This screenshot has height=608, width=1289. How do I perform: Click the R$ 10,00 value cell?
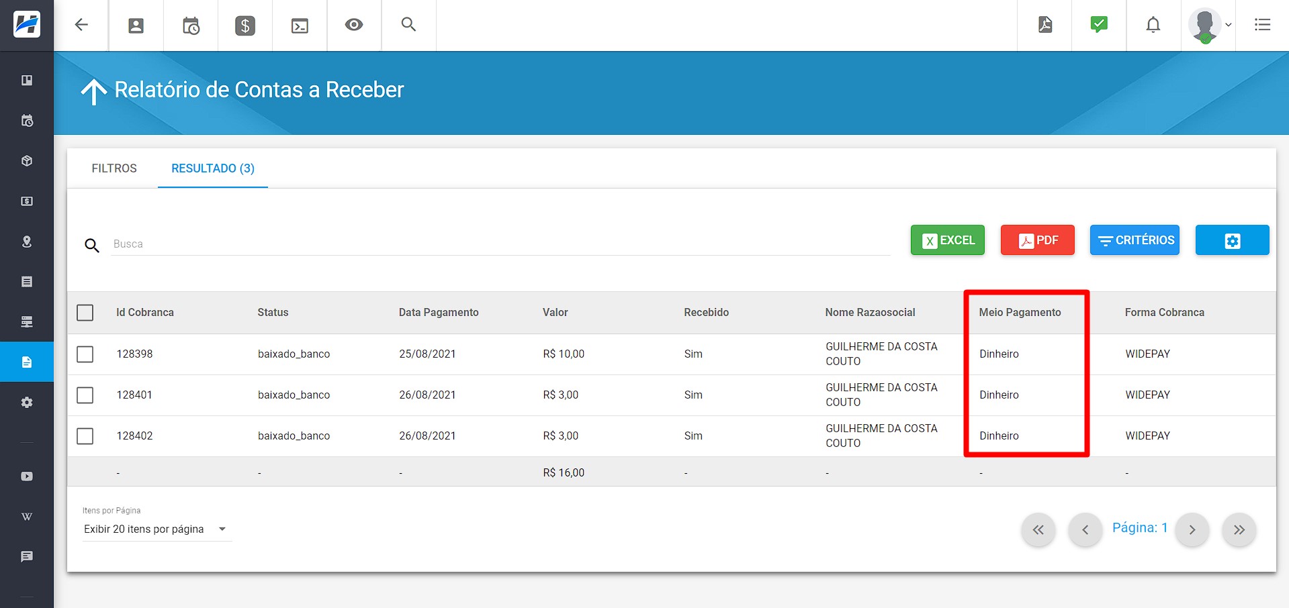click(564, 354)
